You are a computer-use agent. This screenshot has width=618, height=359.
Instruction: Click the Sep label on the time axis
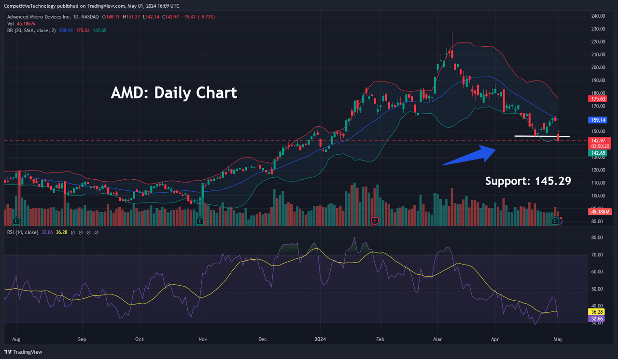pos(81,339)
